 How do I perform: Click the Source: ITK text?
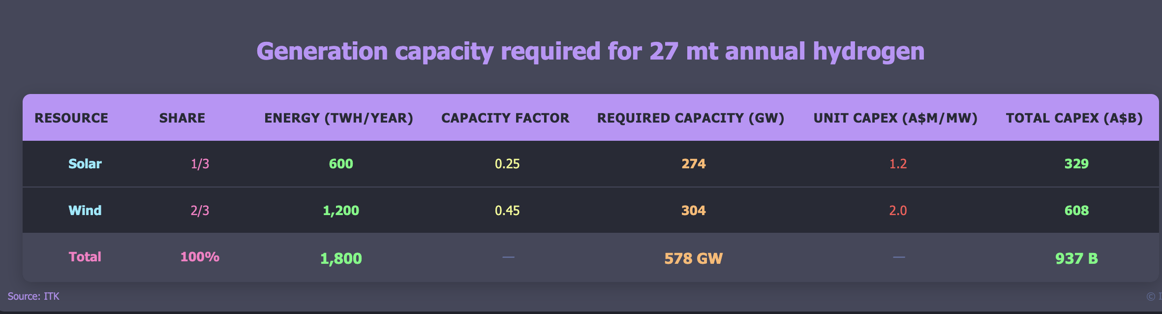click(x=33, y=296)
